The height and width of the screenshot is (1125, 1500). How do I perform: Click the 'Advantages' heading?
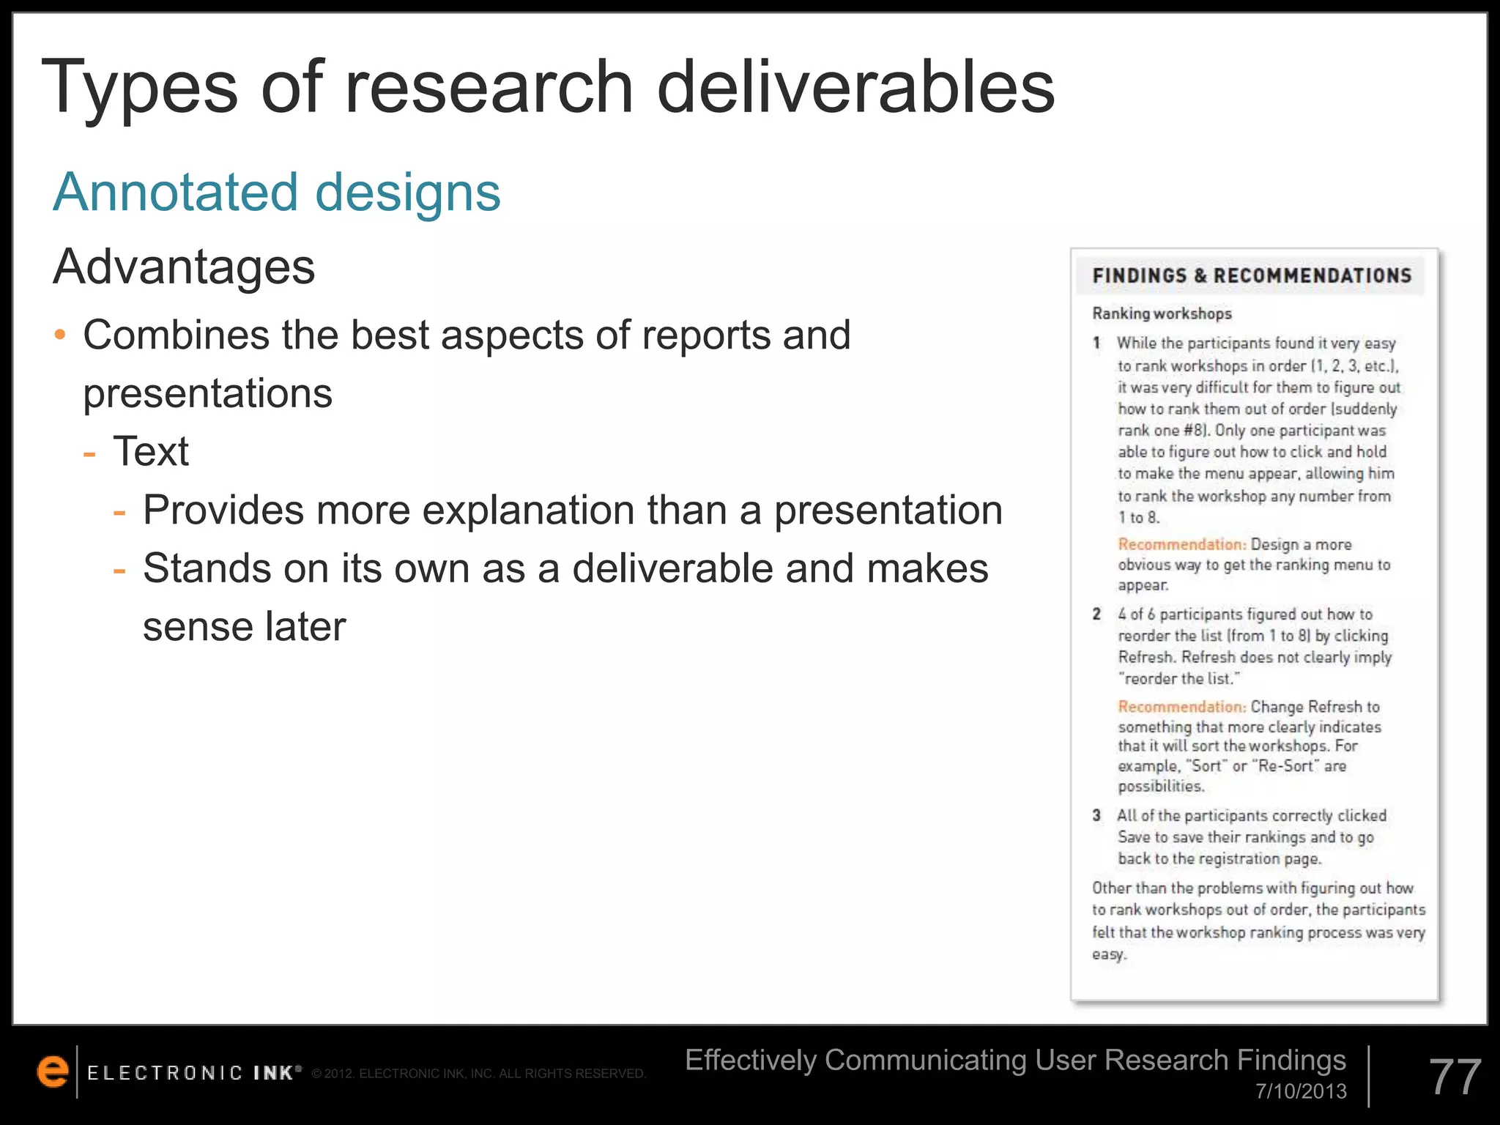point(184,267)
